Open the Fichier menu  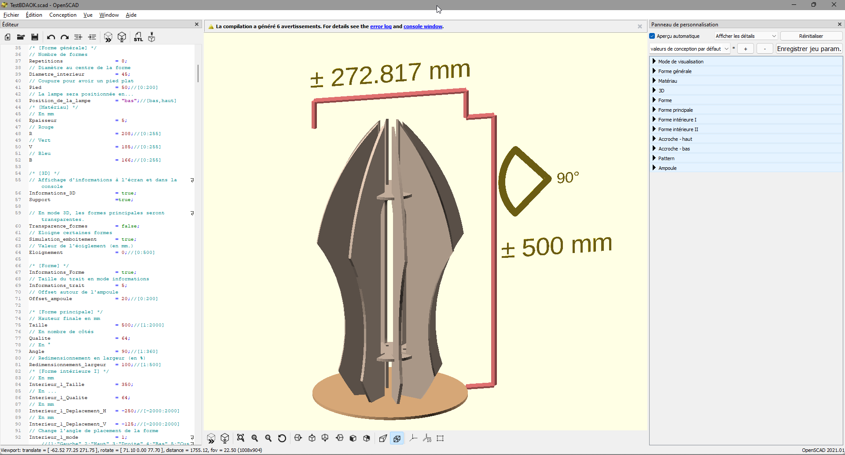click(x=11, y=15)
